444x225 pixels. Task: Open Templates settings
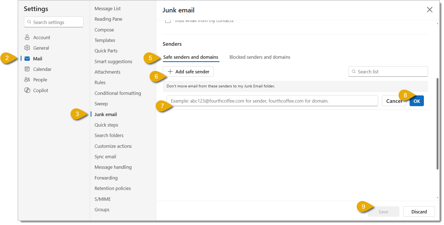coord(105,40)
